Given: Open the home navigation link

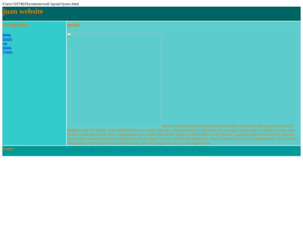Looking at the screenshot, I should coord(7,35).
